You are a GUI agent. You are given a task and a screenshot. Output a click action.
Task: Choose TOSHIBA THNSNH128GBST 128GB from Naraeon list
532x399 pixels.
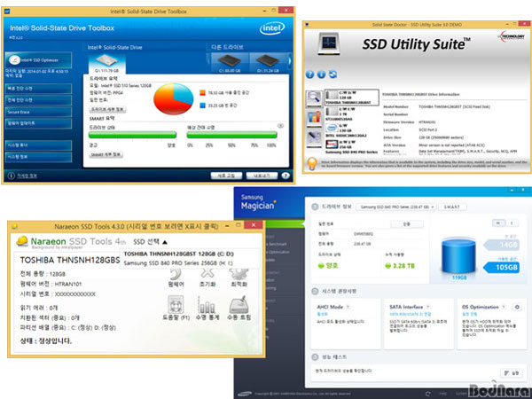tap(178, 254)
